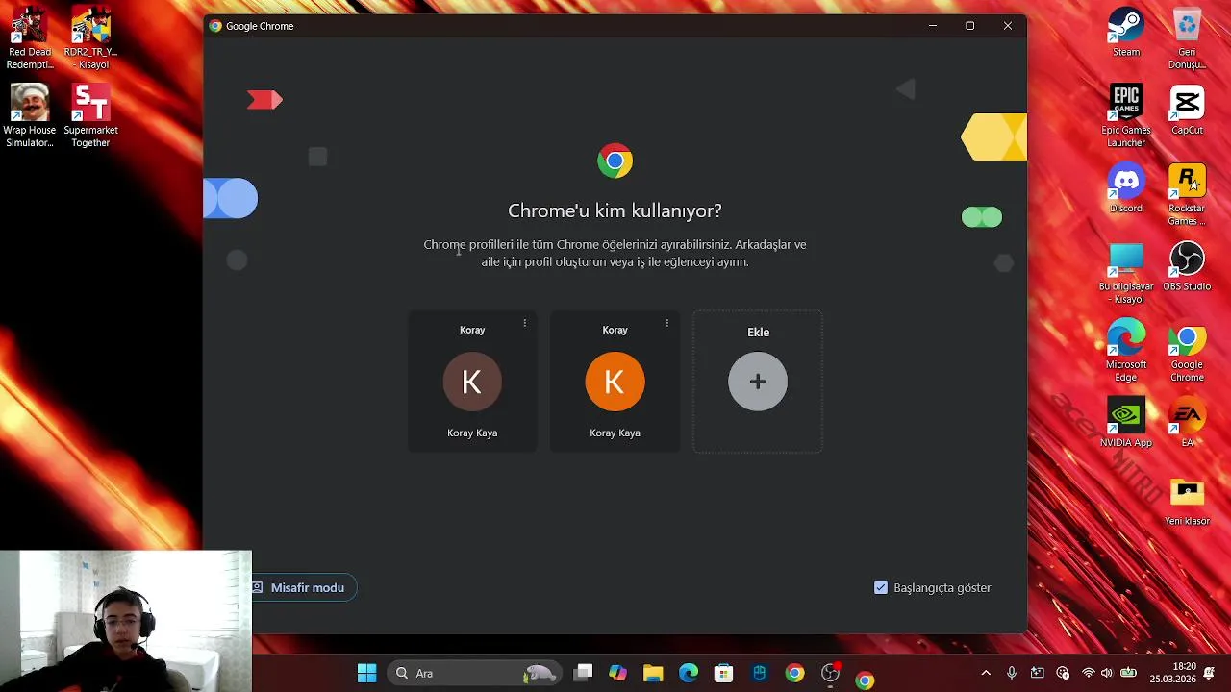Add a new Chrome profile with the plus
The image size is (1231, 692).
point(758,382)
